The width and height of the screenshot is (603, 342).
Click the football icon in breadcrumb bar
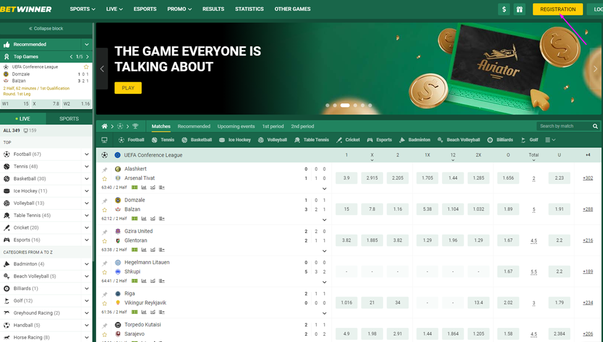click(120, 126)
